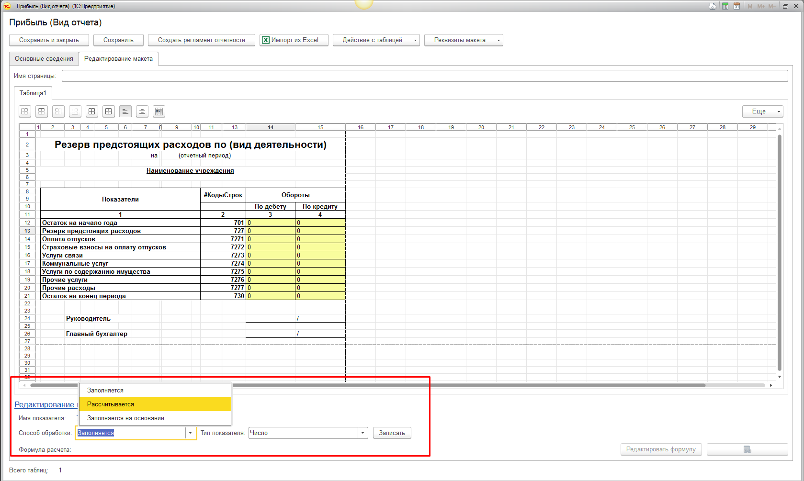Click the Сохранить и закрыть button
This screenshot has width=804, height=481.
[x=49, y=40]
